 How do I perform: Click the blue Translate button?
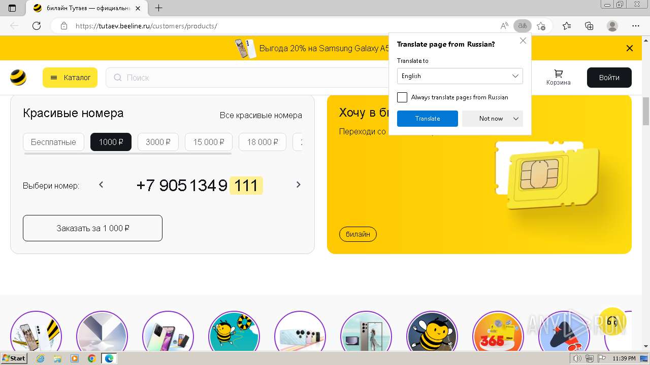428,119
